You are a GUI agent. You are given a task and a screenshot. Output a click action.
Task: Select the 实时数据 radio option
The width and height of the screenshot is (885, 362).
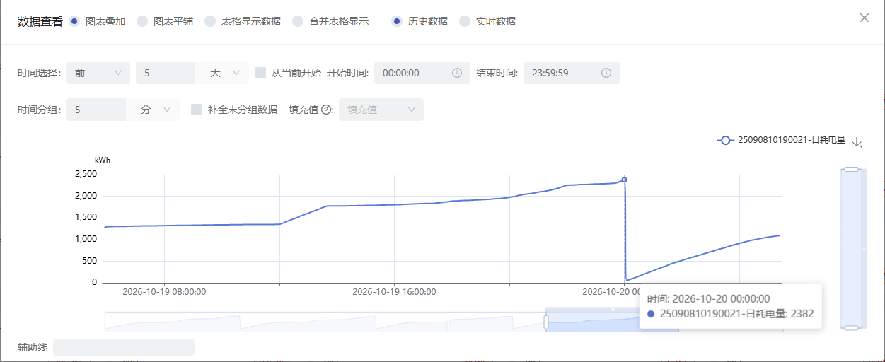[x=465, y=21]
